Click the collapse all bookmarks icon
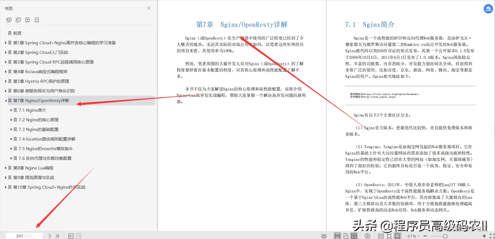The height and width of the screenshot is (239, 495). [x=18, y=20]
